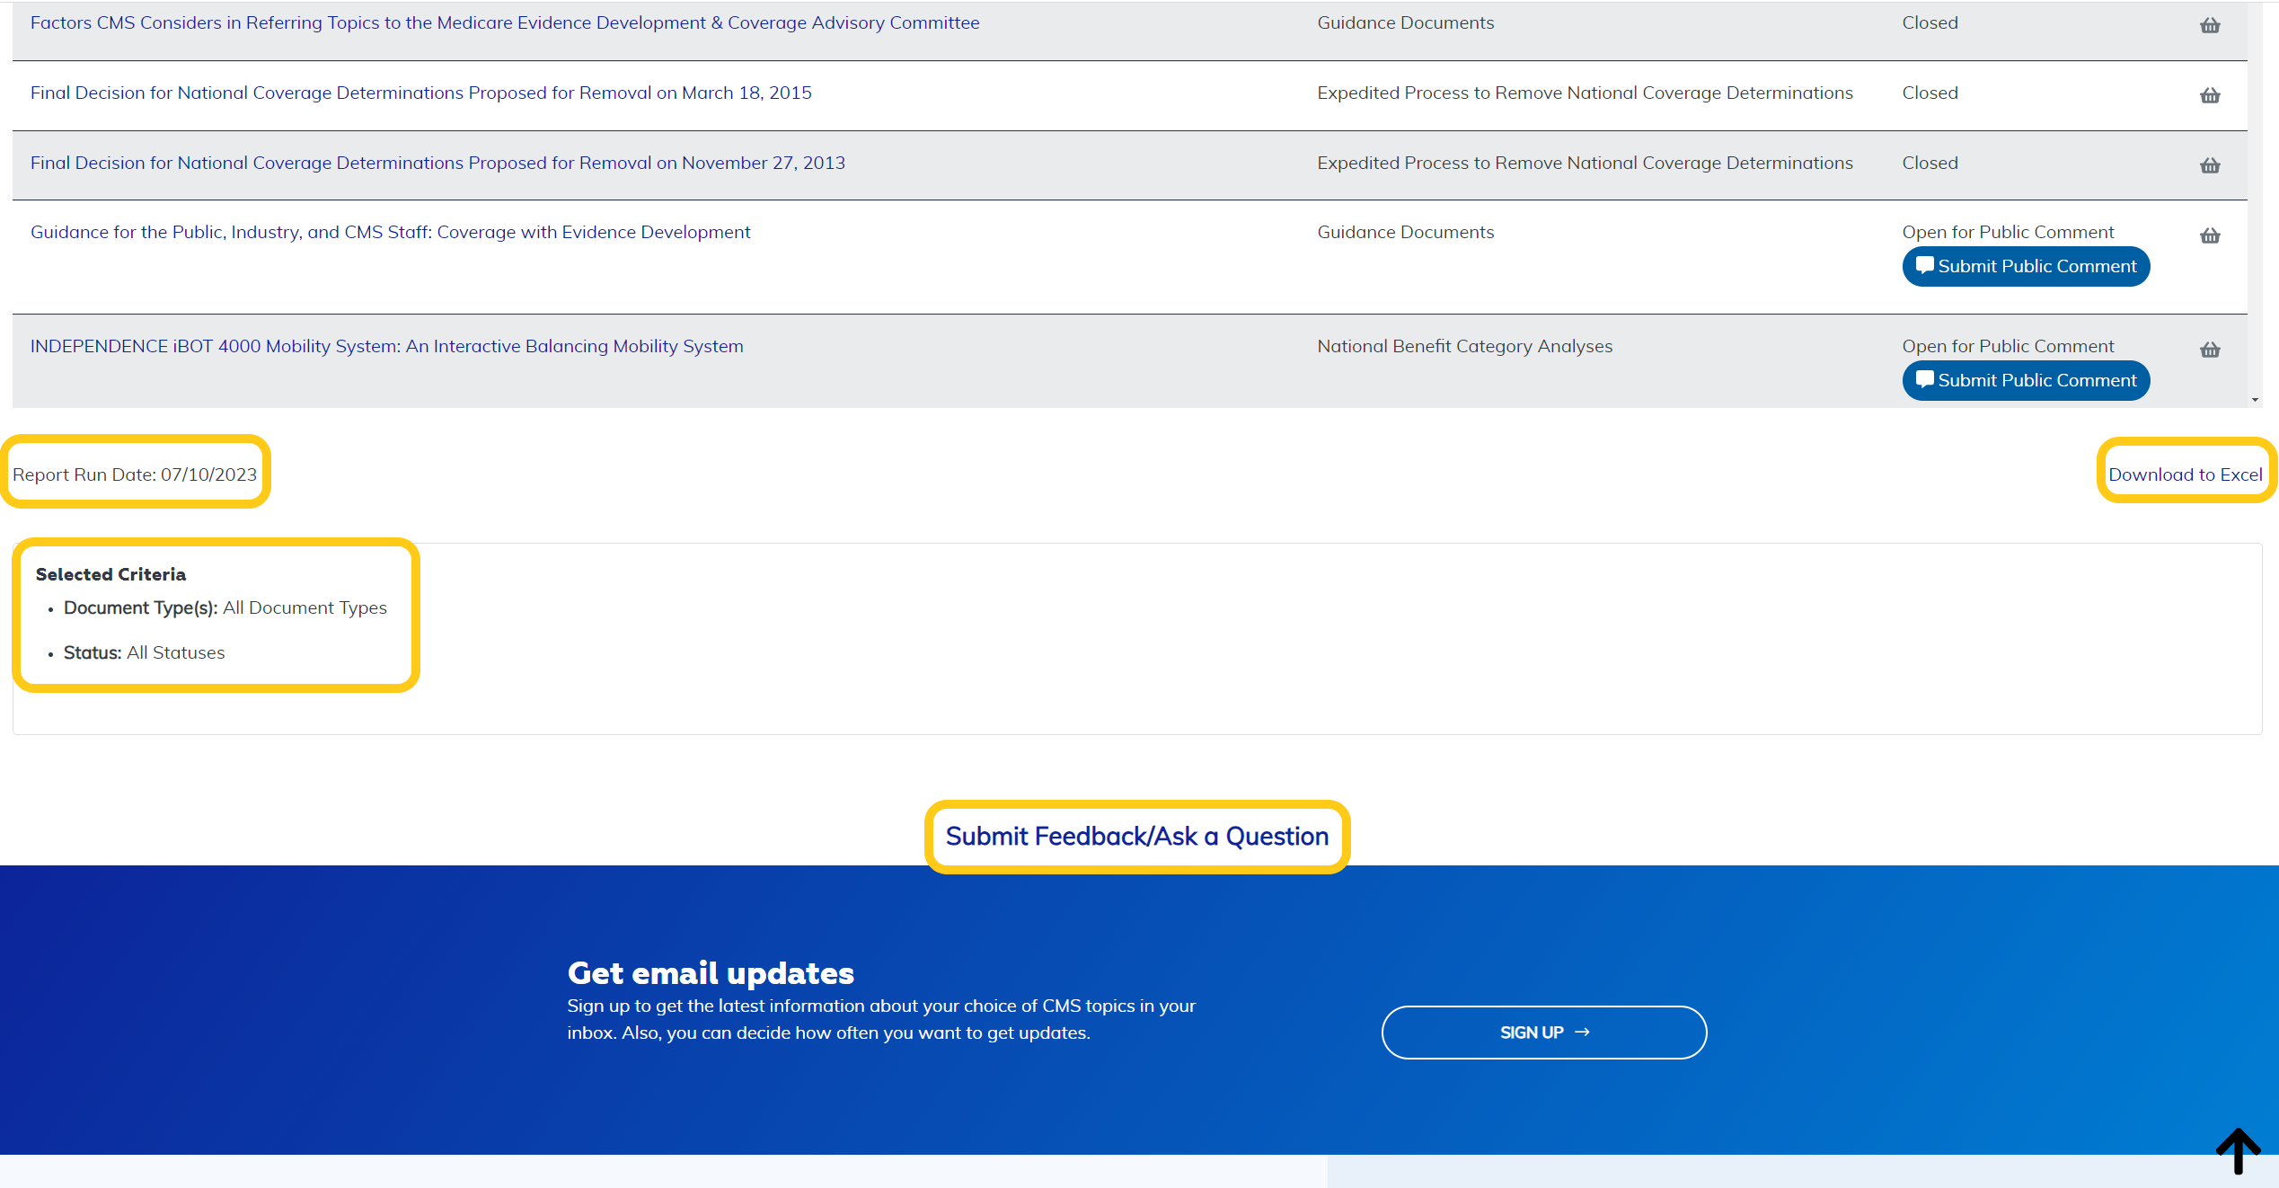The height and width of the screenshot is (1188, 2279).
Task: Open Final Decision November 27, 2013 link
Action: 437,163
